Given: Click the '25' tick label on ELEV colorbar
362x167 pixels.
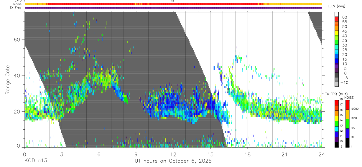Looking at the screenshot, I should (x=344, y=50).
